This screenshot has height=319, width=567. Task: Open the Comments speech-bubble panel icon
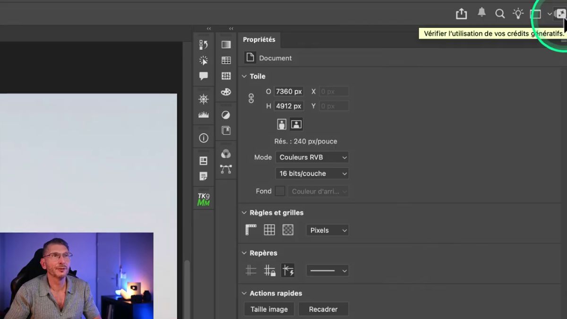(204, 76)
